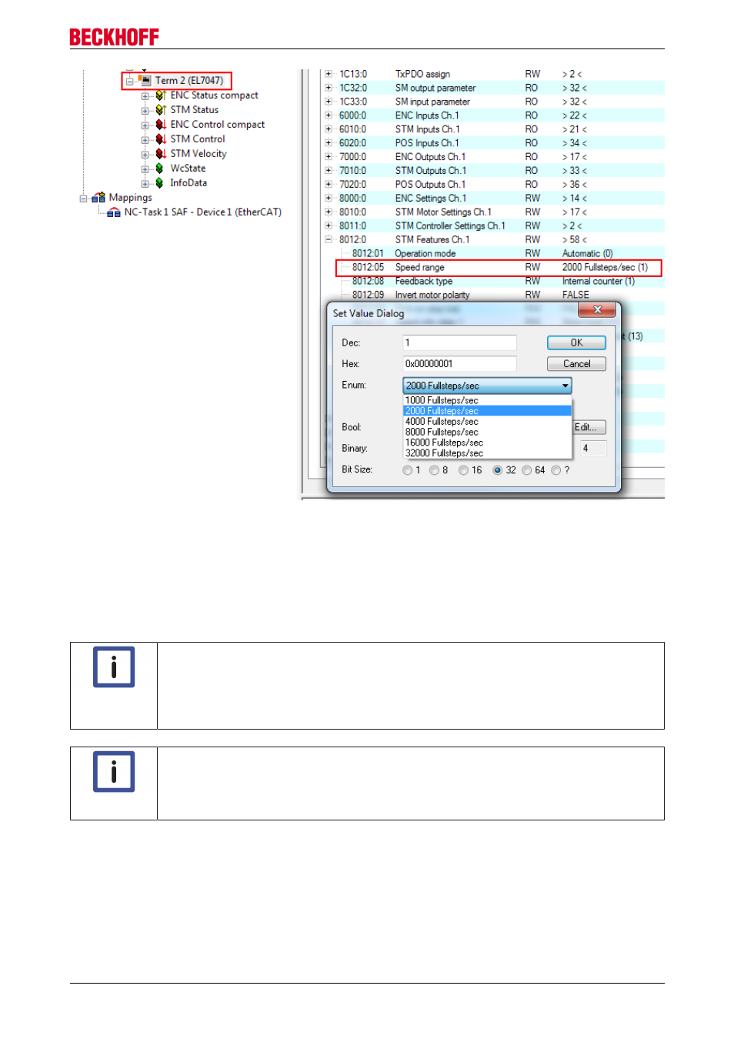Choose 32000 Fullsteps/sec from the enum list

tap(487, 453)
